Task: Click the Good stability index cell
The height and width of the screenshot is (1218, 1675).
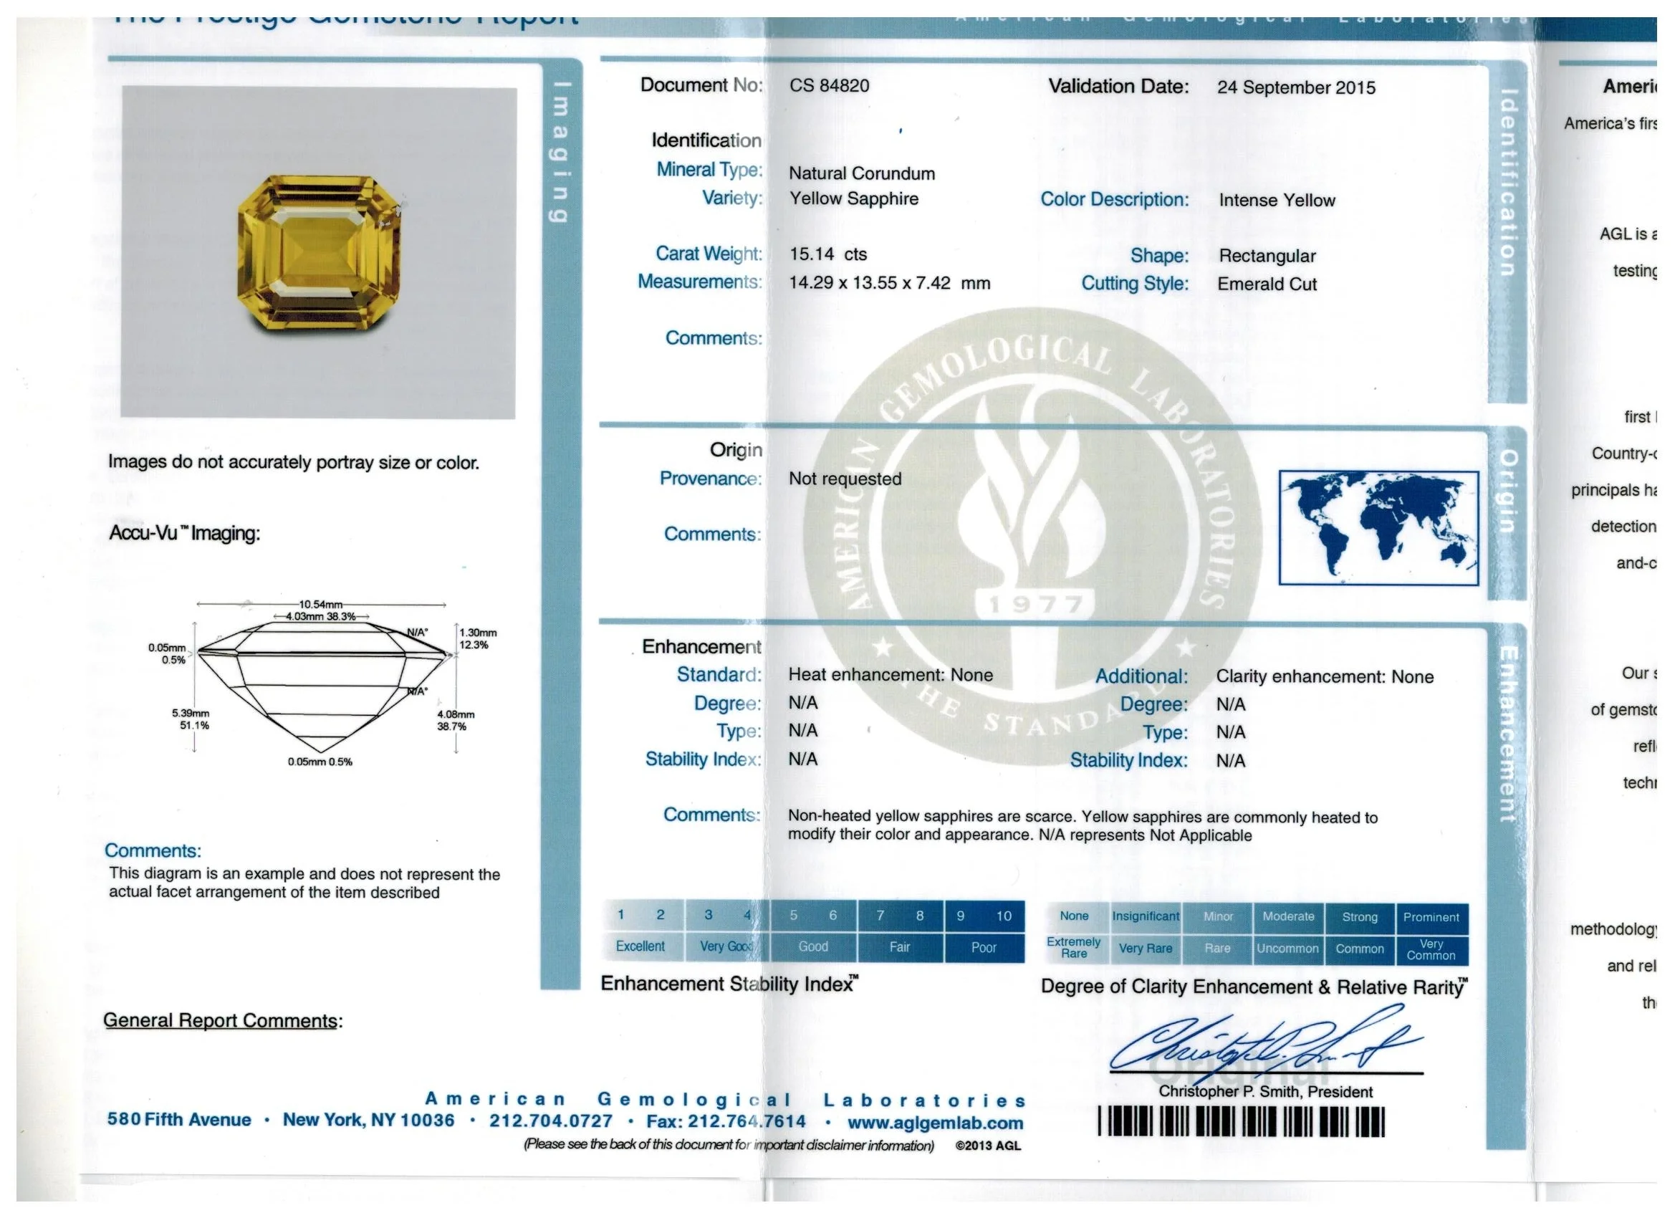Action: [x=813, y=948]
